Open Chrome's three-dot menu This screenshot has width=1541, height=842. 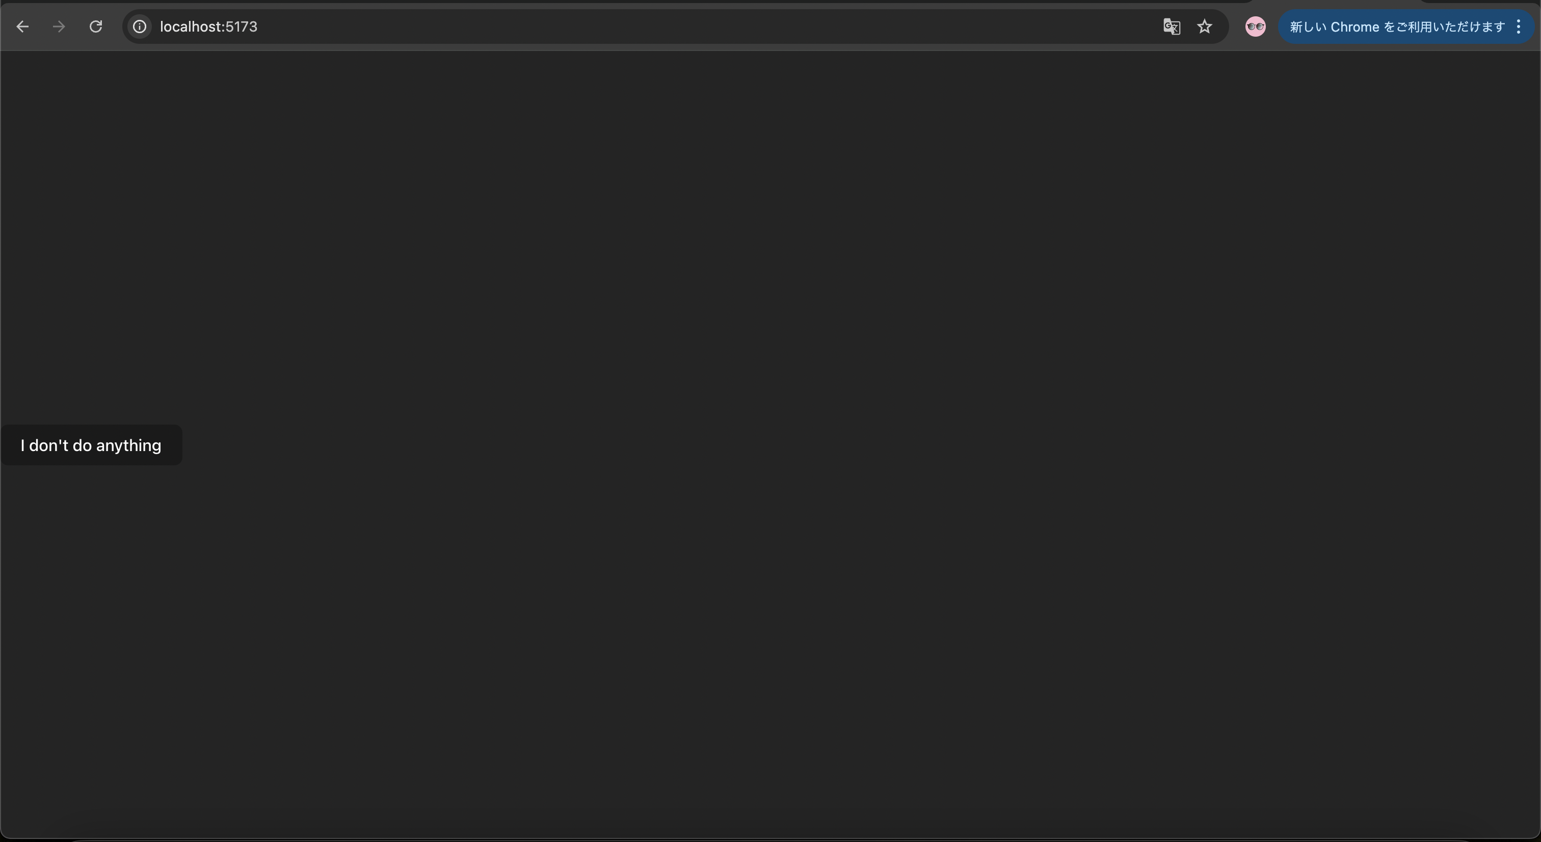point(1518,27)
